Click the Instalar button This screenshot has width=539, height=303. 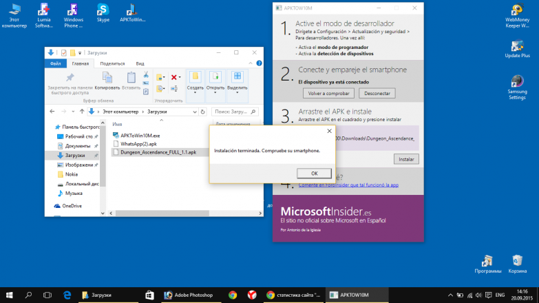(406, 159)
